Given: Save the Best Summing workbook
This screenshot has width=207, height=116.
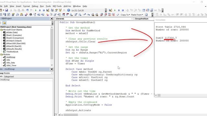Looking at the screenshot, I should click(6, 10).
